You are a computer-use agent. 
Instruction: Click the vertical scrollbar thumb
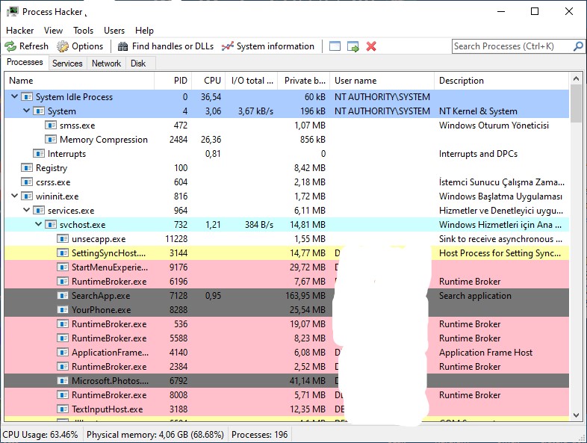click(x=576, y=104)
